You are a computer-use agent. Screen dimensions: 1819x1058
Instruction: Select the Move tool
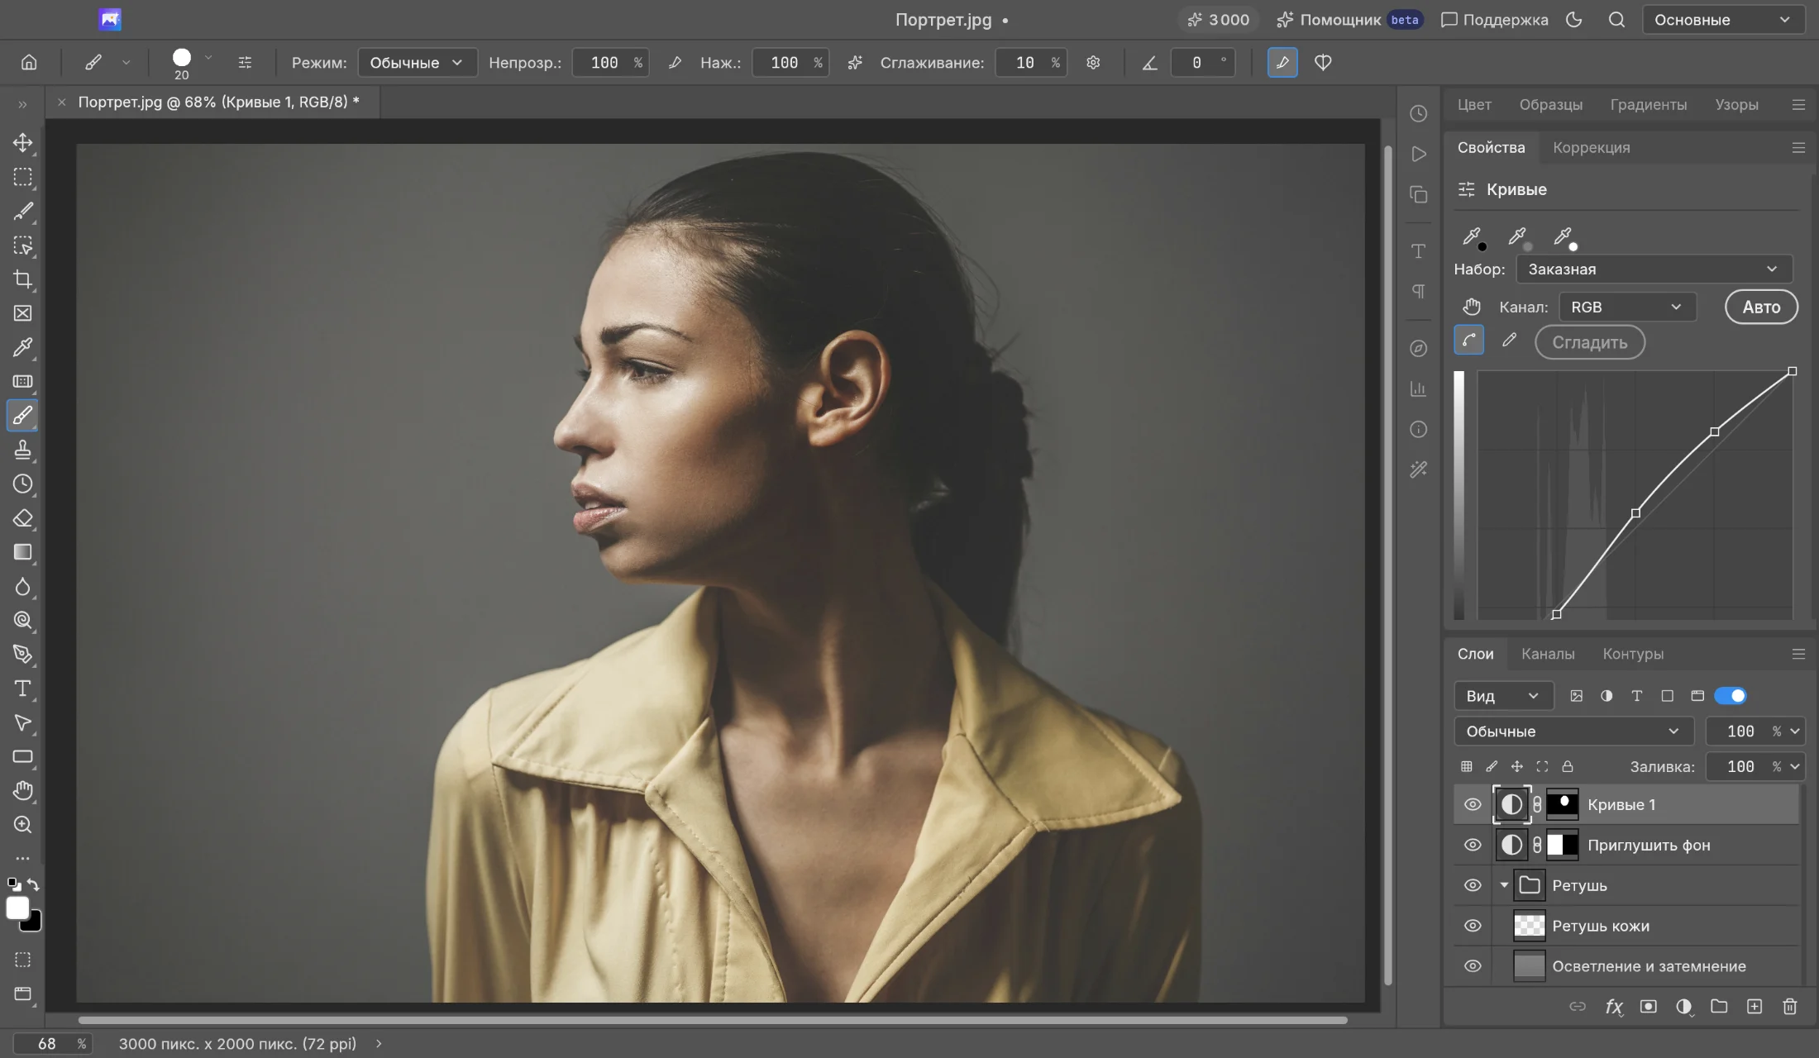click(22, 143)
